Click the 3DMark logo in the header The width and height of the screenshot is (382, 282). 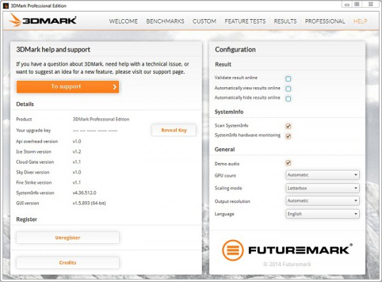pyautogui.click(x=43, y=20)
